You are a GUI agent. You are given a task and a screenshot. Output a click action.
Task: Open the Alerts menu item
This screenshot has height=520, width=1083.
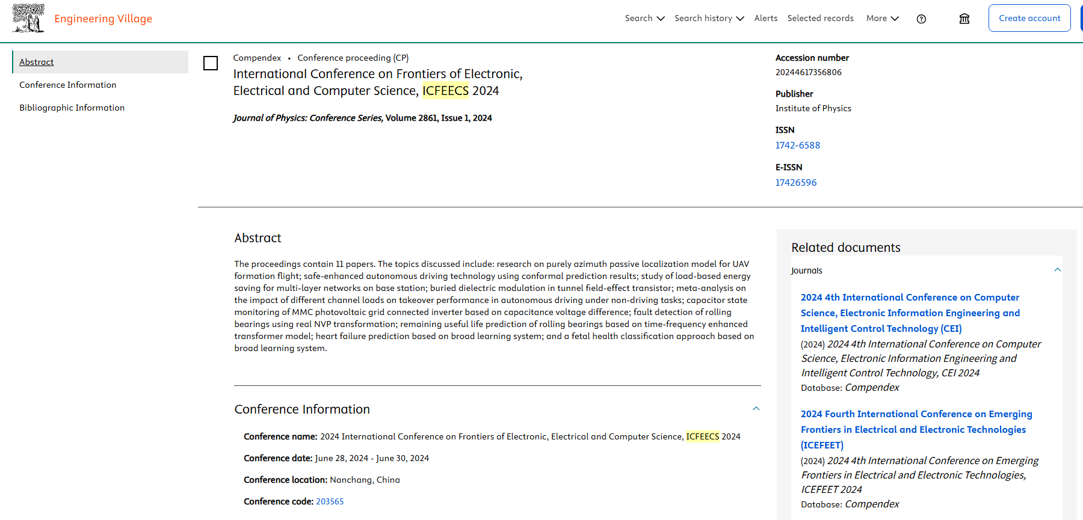(x=766, y=18)
